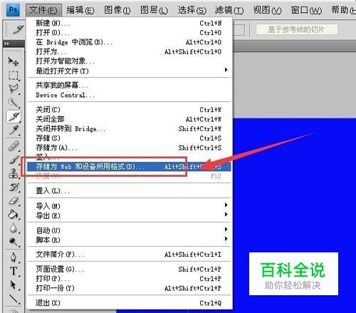
Task: Select the Healing Brush bandage tool
Action: point(14,146)
